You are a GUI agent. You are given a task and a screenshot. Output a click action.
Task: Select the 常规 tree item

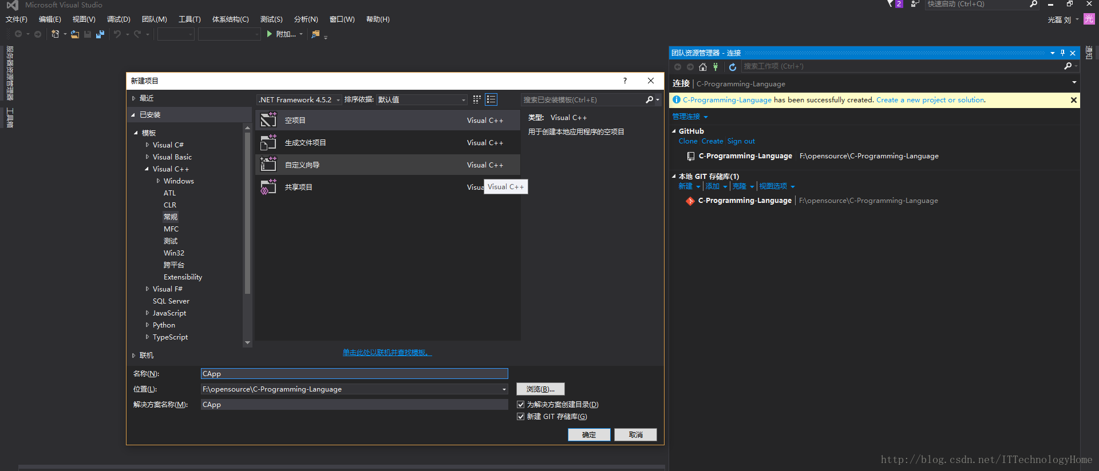coord(171,217)
